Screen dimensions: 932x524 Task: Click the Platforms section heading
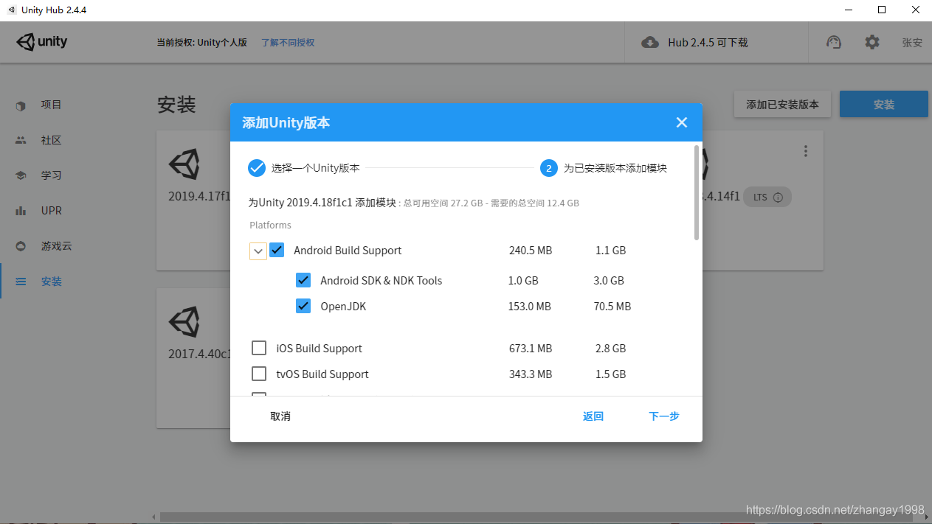(x=270, y=225)
